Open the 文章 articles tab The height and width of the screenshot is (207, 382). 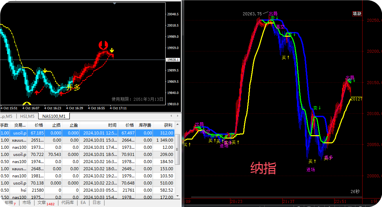45,203
